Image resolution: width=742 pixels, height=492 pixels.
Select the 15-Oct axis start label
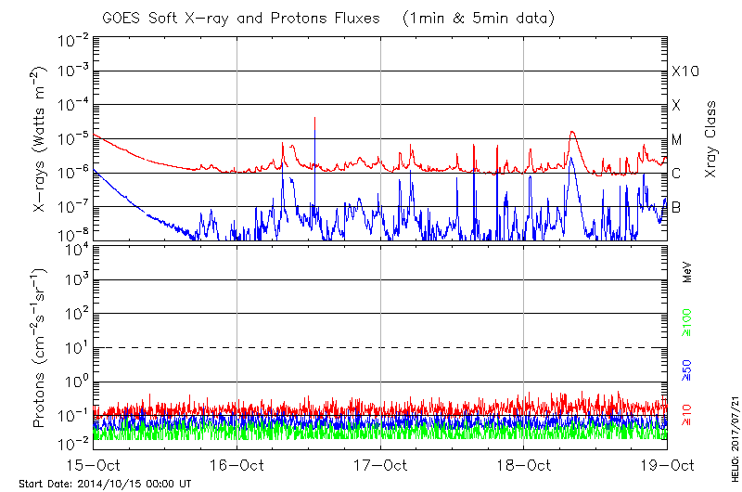[x=94, y=464]
